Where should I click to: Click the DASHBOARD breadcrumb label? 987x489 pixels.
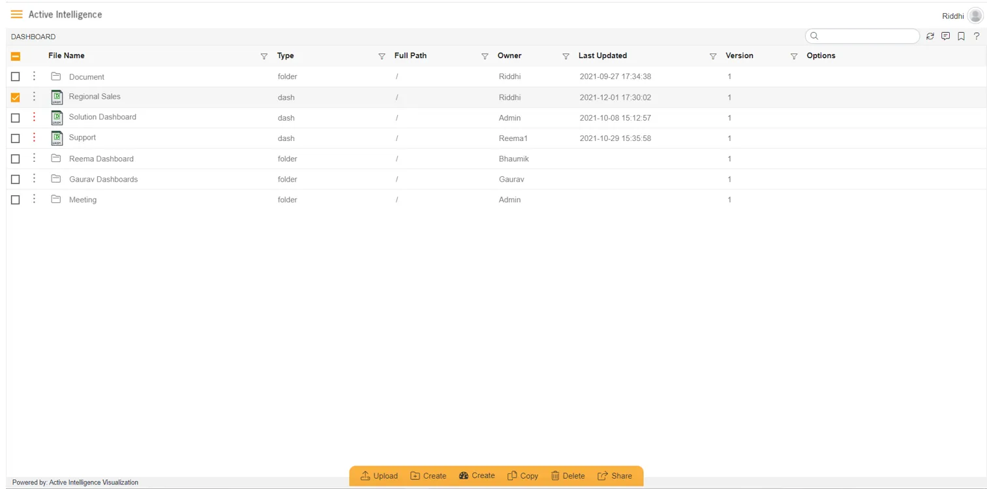click(33, 37)
